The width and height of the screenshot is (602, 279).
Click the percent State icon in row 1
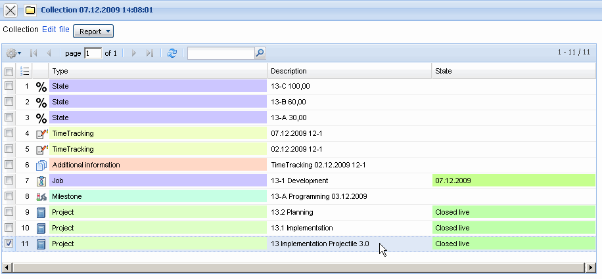[x=41, y=86]
